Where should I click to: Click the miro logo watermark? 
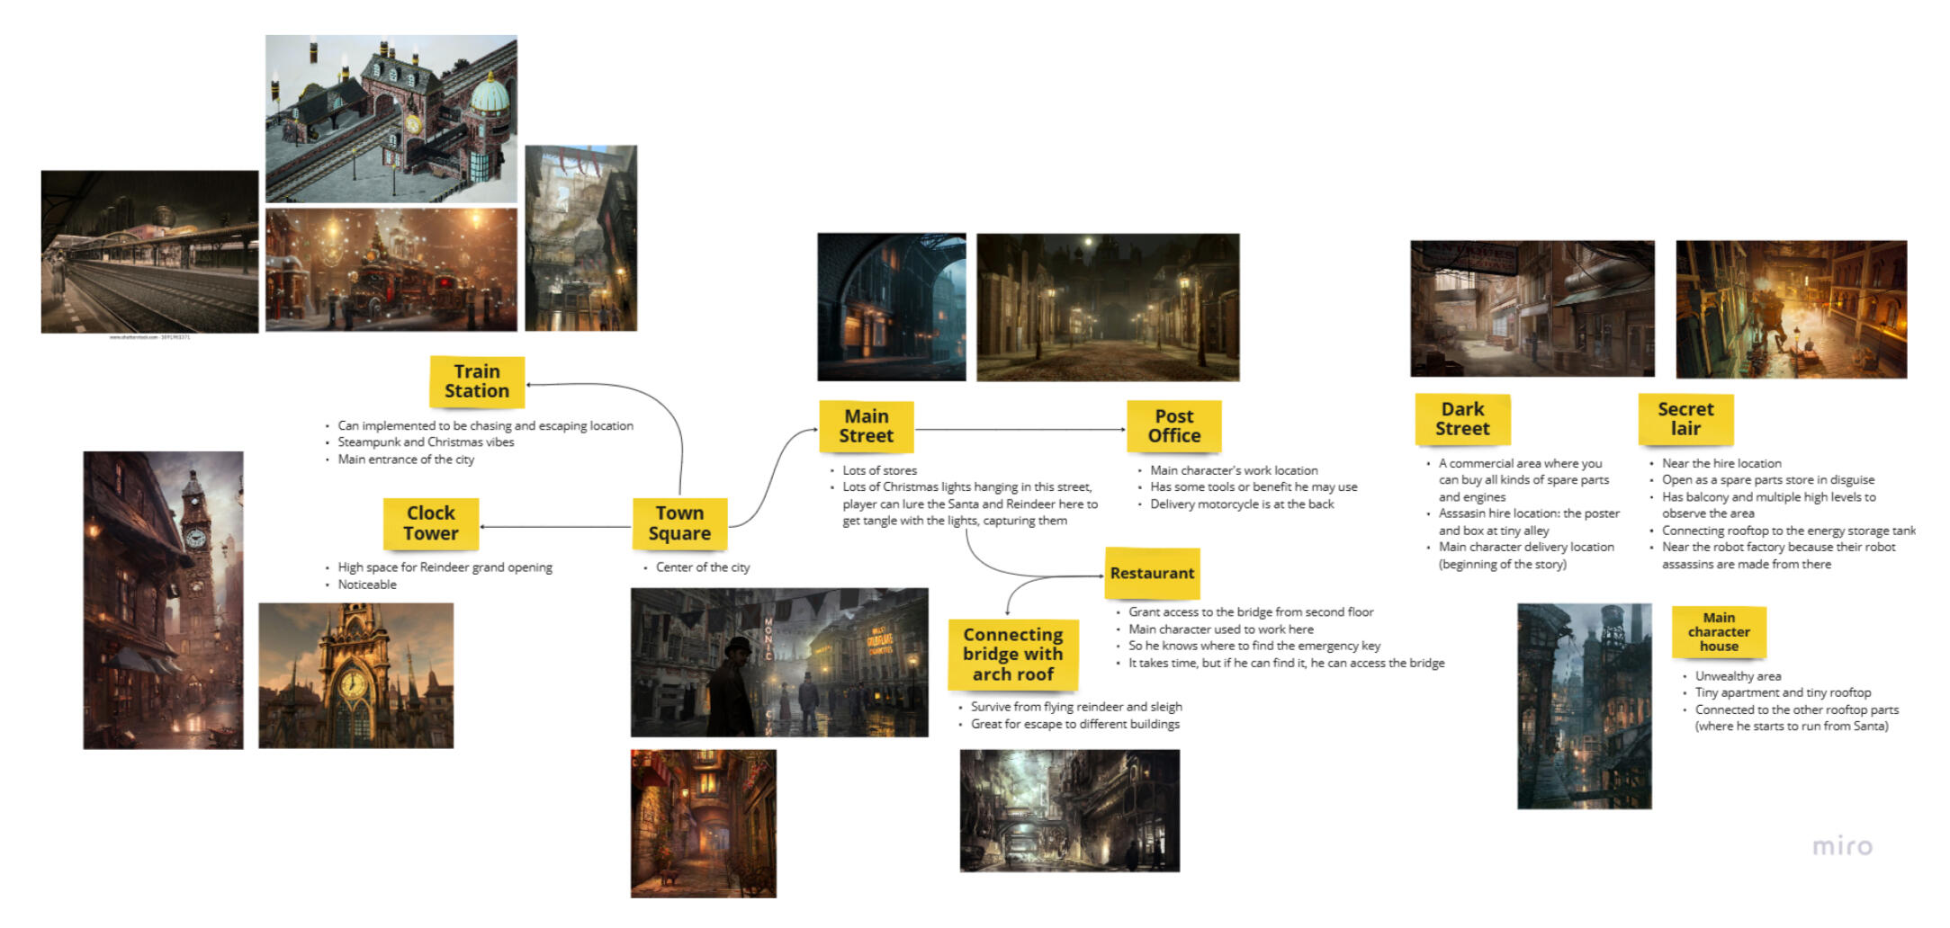[x=1842, y=846]
